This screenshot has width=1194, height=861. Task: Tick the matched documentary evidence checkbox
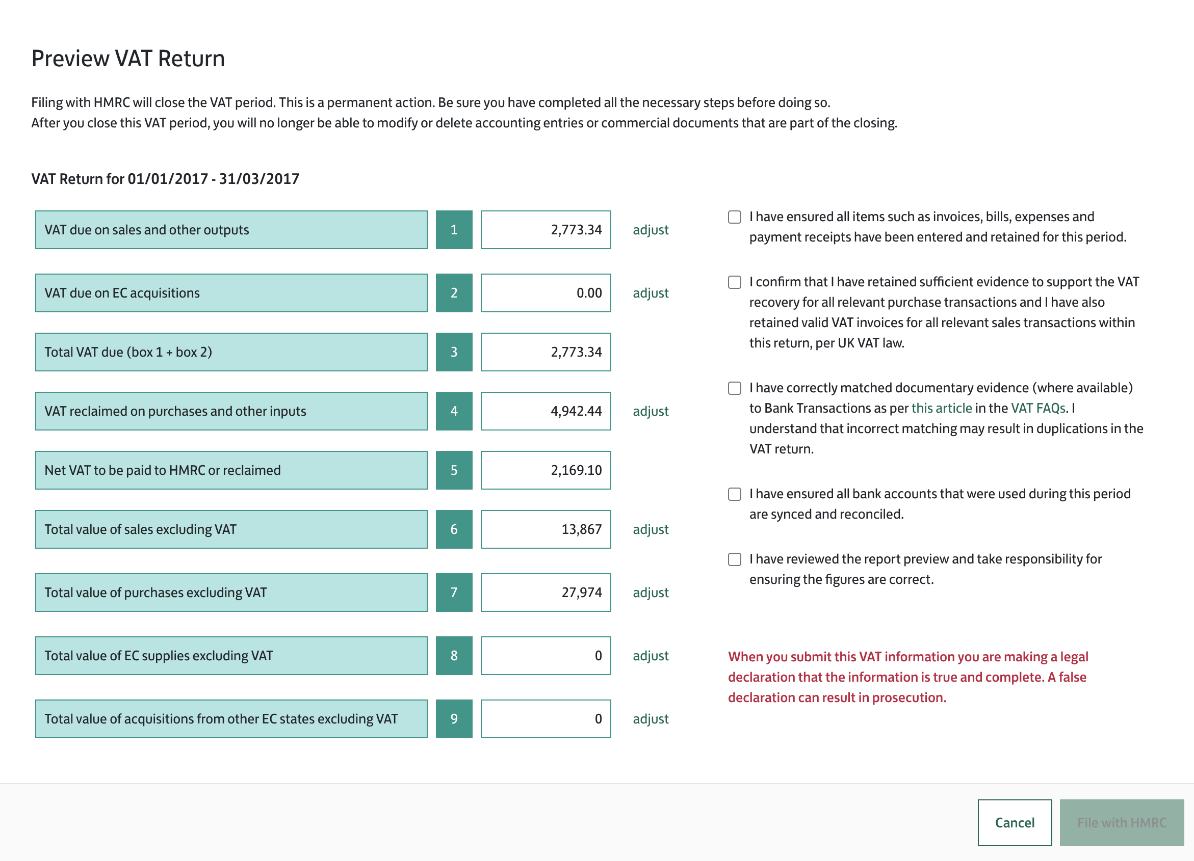coord(735,388)
